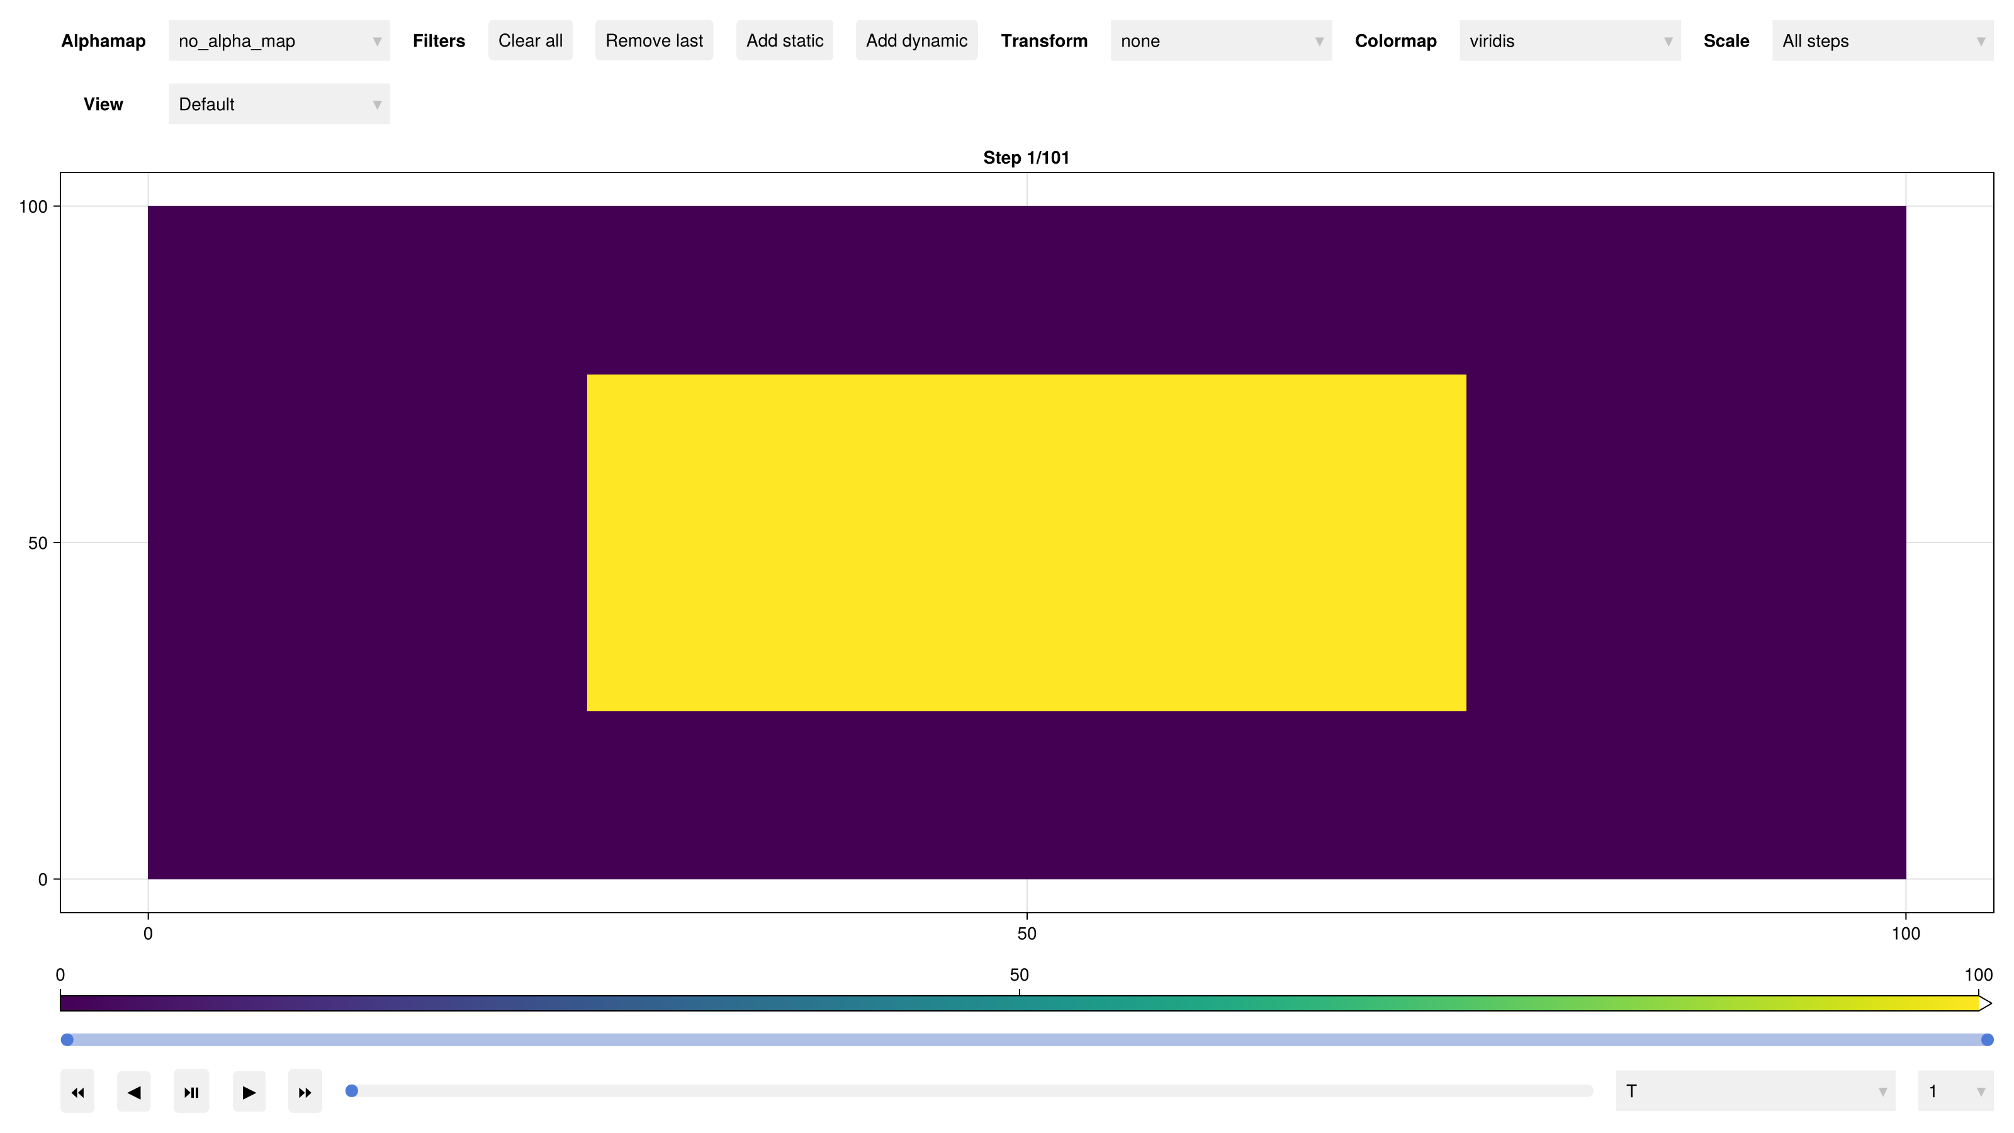Step backward with the left arrow icon

[x=133, y=1091]
